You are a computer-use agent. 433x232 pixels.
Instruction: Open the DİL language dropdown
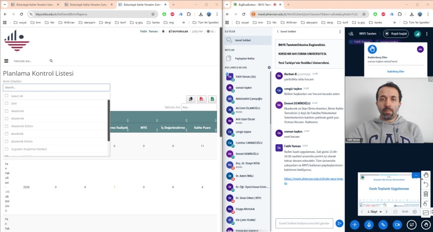coord(211,32)
